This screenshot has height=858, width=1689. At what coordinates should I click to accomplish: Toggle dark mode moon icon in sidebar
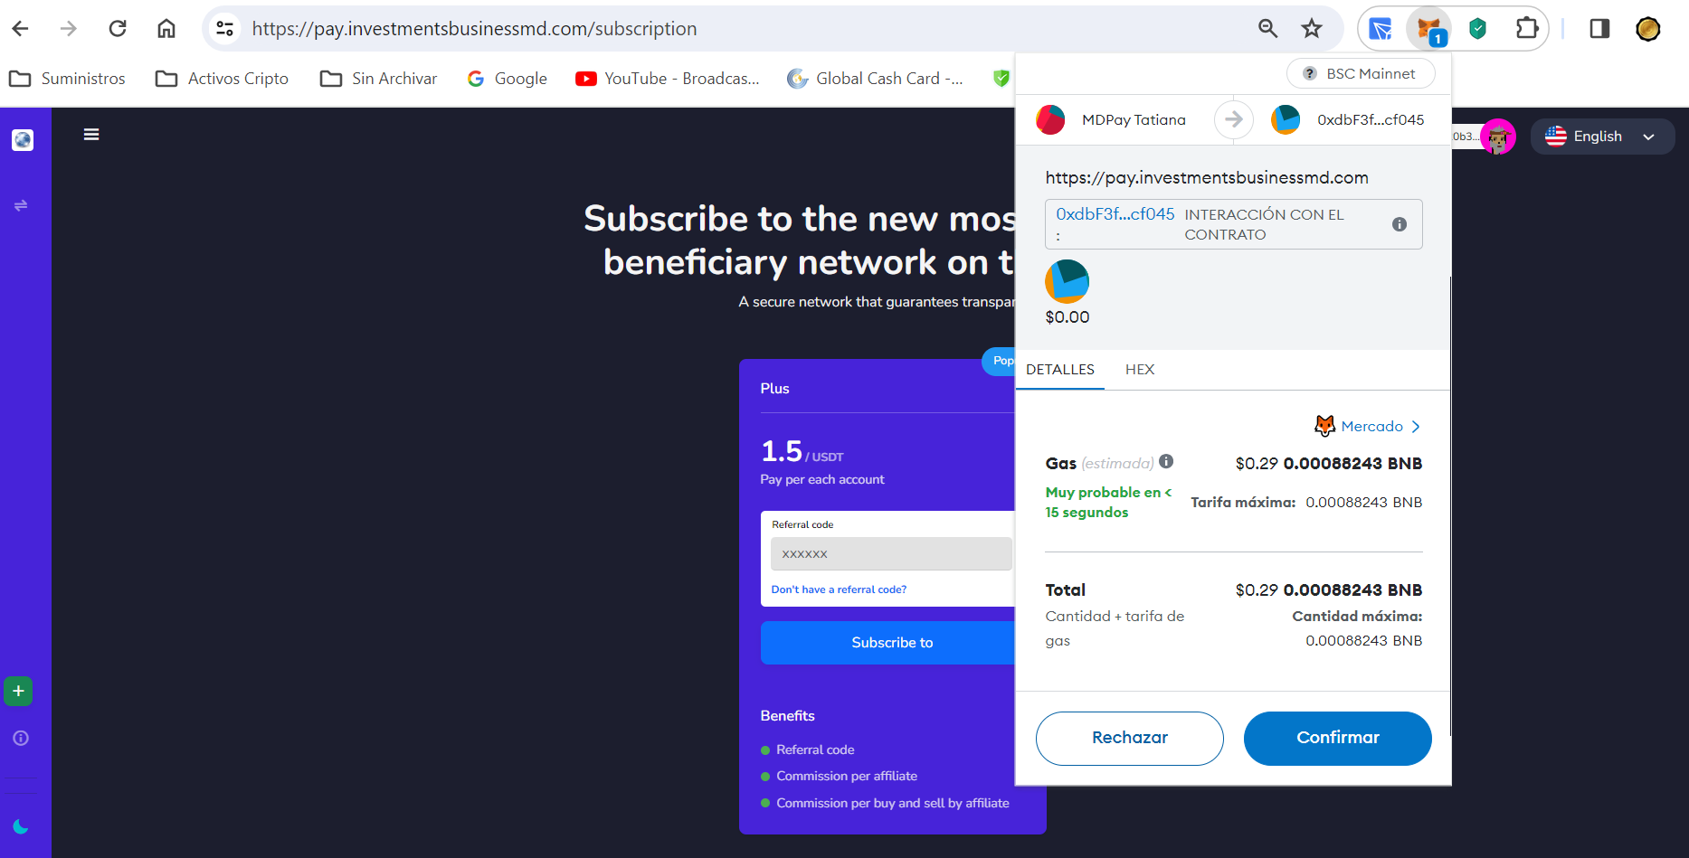[x=21, y=826]
